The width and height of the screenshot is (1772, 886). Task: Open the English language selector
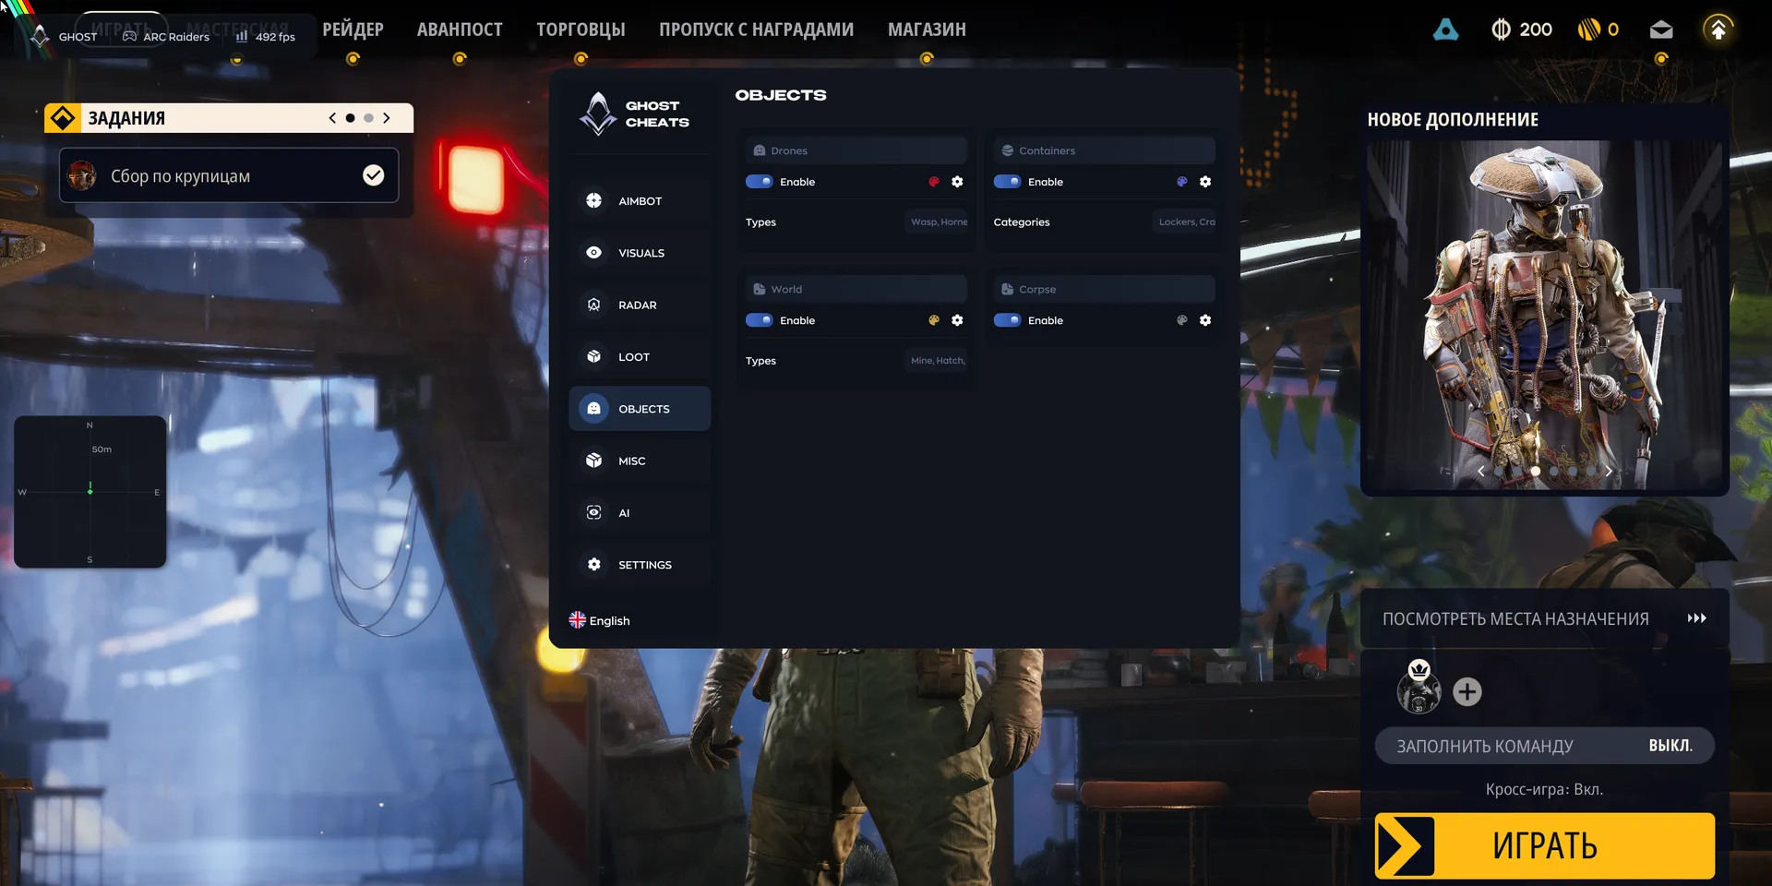[x=600, y=620]
